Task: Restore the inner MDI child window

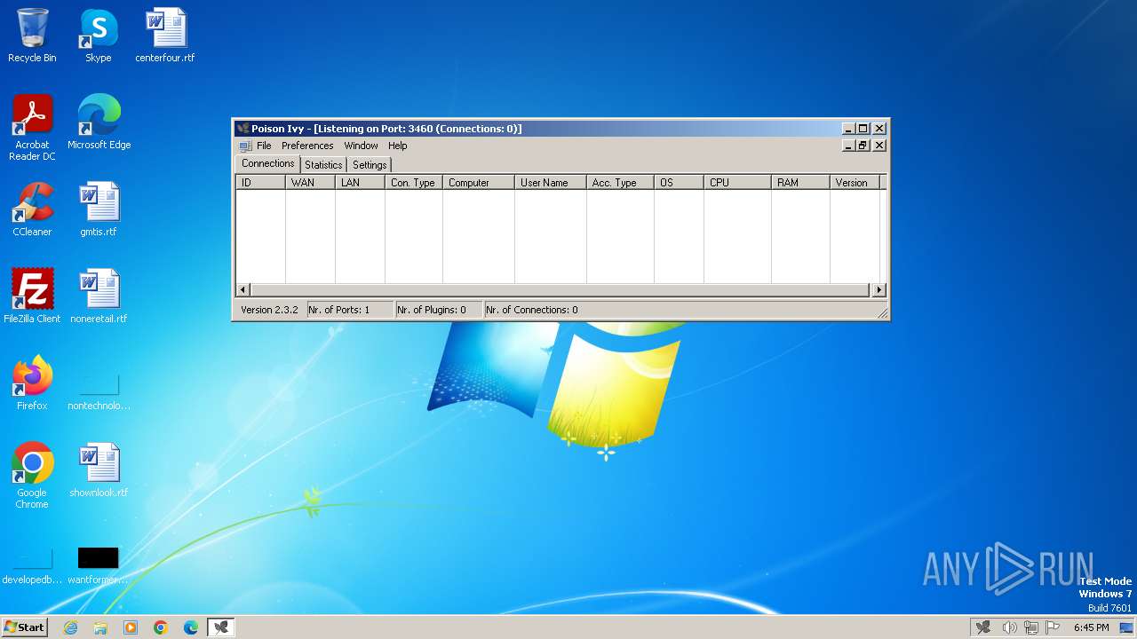Action: point(863,146)
